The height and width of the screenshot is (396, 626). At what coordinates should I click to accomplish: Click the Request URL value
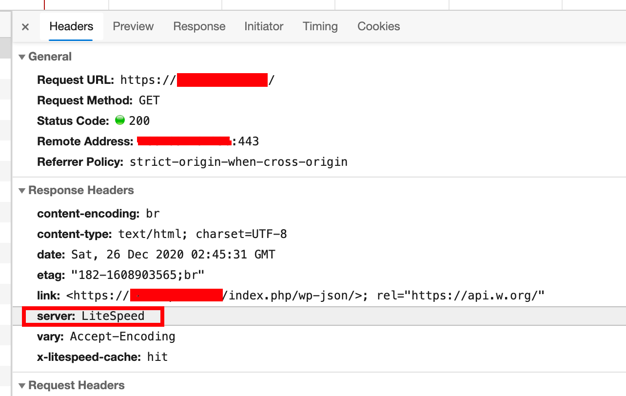(197, 80)
